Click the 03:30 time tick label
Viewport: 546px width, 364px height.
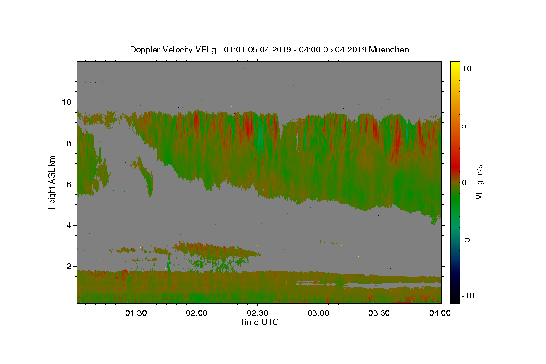point(379,313)
